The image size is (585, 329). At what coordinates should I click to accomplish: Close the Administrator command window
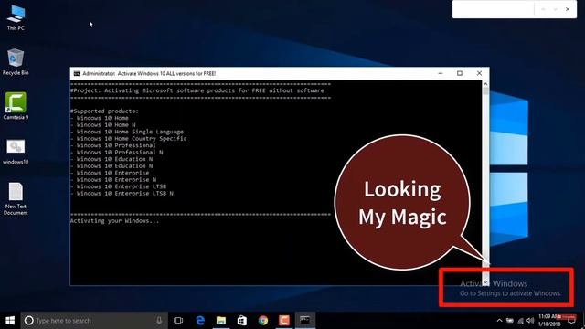coord(479,73)
